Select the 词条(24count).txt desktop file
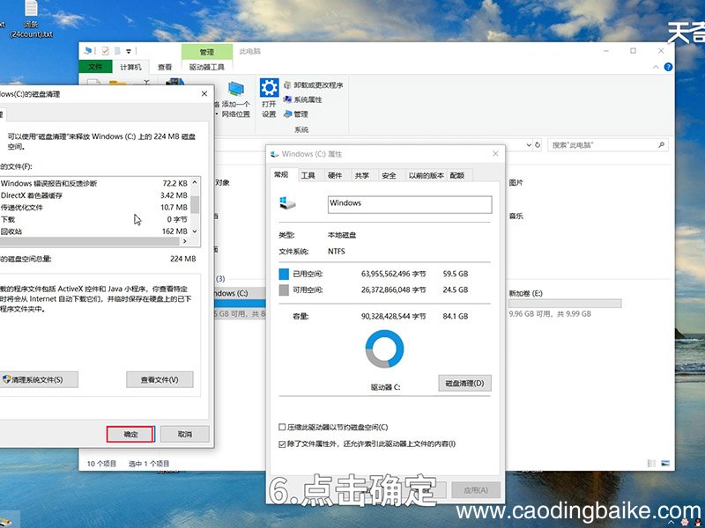705x528 pixels. click(31, 19)
